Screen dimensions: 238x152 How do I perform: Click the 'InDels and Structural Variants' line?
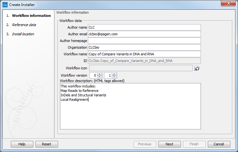point(83,95)
